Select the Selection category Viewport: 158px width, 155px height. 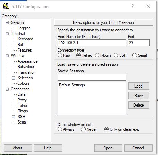click(25, 78)
